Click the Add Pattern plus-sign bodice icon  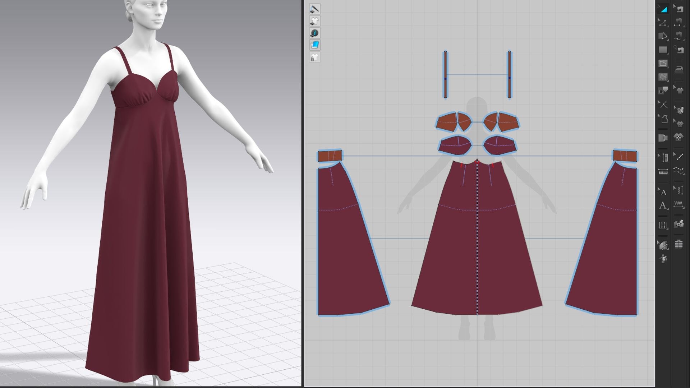[678, 224]
